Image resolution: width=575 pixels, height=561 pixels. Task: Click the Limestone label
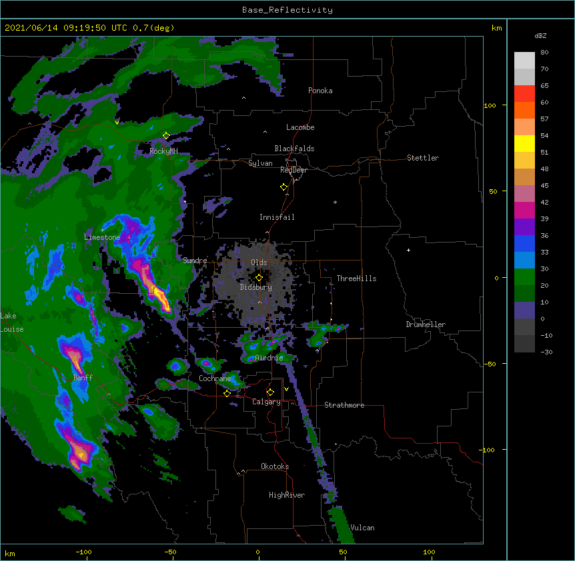tap(102, 237)
